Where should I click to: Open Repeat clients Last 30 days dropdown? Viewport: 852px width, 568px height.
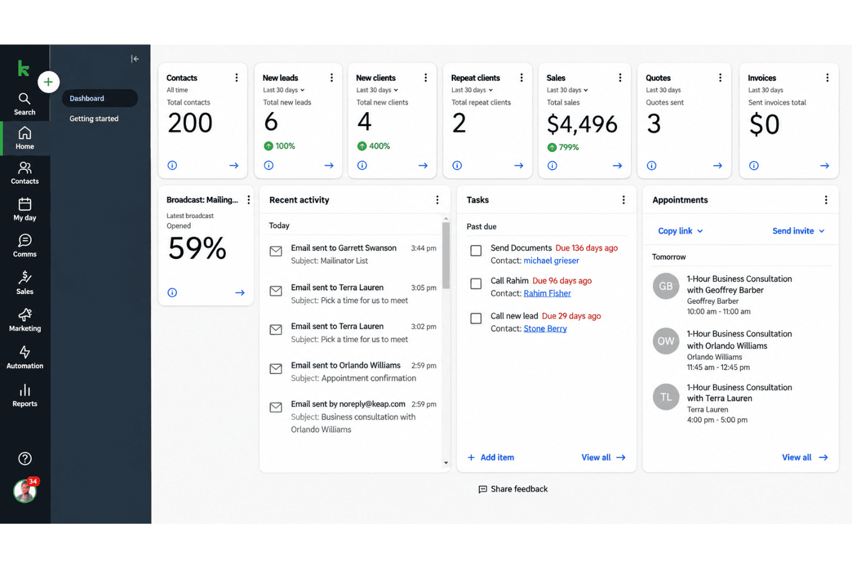[x=472, y=90]
